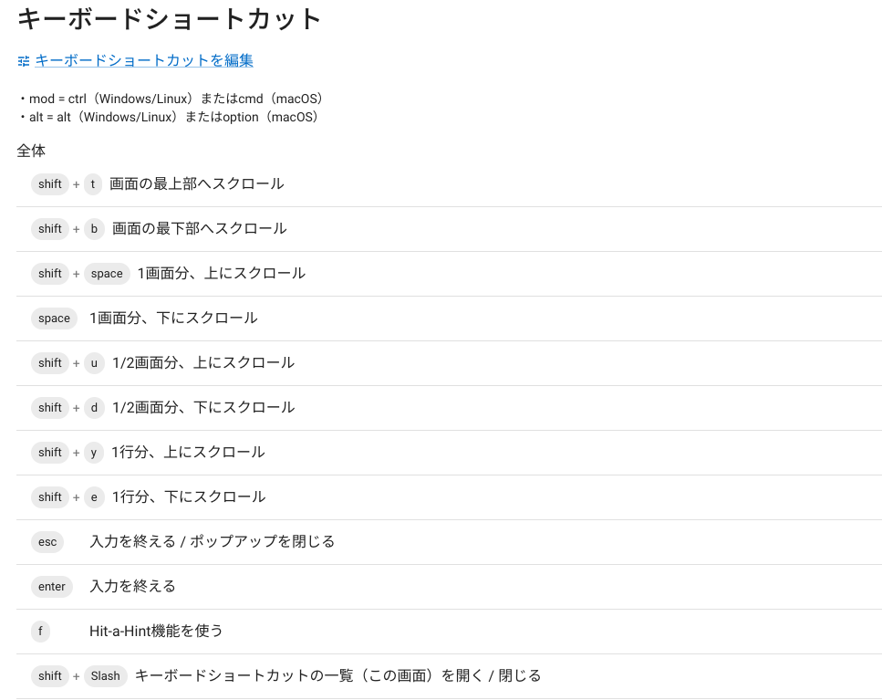Click the 't' key badge
The height and width of the screenshot is (700, 882).
[x=93, y=184]
